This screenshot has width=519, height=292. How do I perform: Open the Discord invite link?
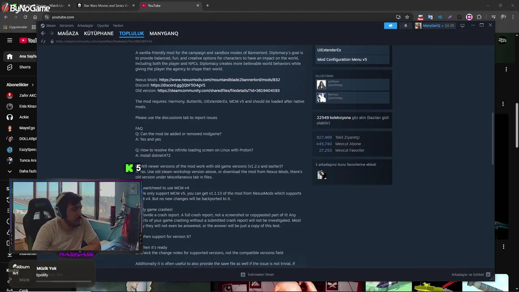click(x=178, y=85)
